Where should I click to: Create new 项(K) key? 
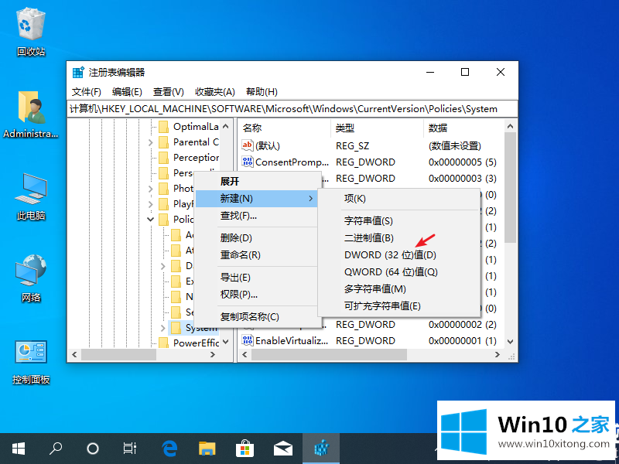tap(399, 199)
